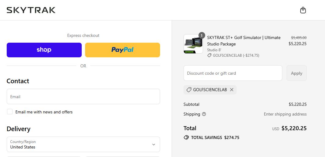
Task: Open the shopping bag cart icon
Action: click(303, 10)
